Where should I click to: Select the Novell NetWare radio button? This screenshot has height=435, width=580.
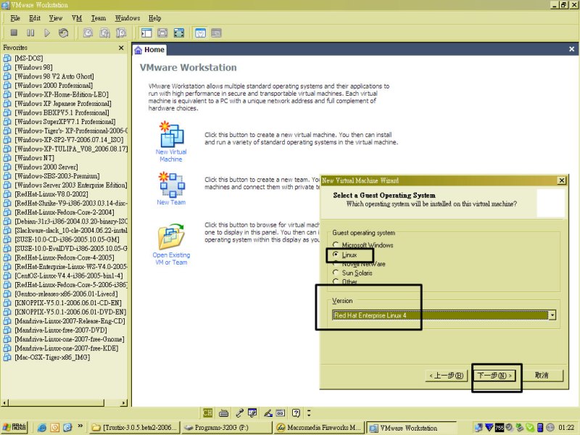tap(336, 263)
